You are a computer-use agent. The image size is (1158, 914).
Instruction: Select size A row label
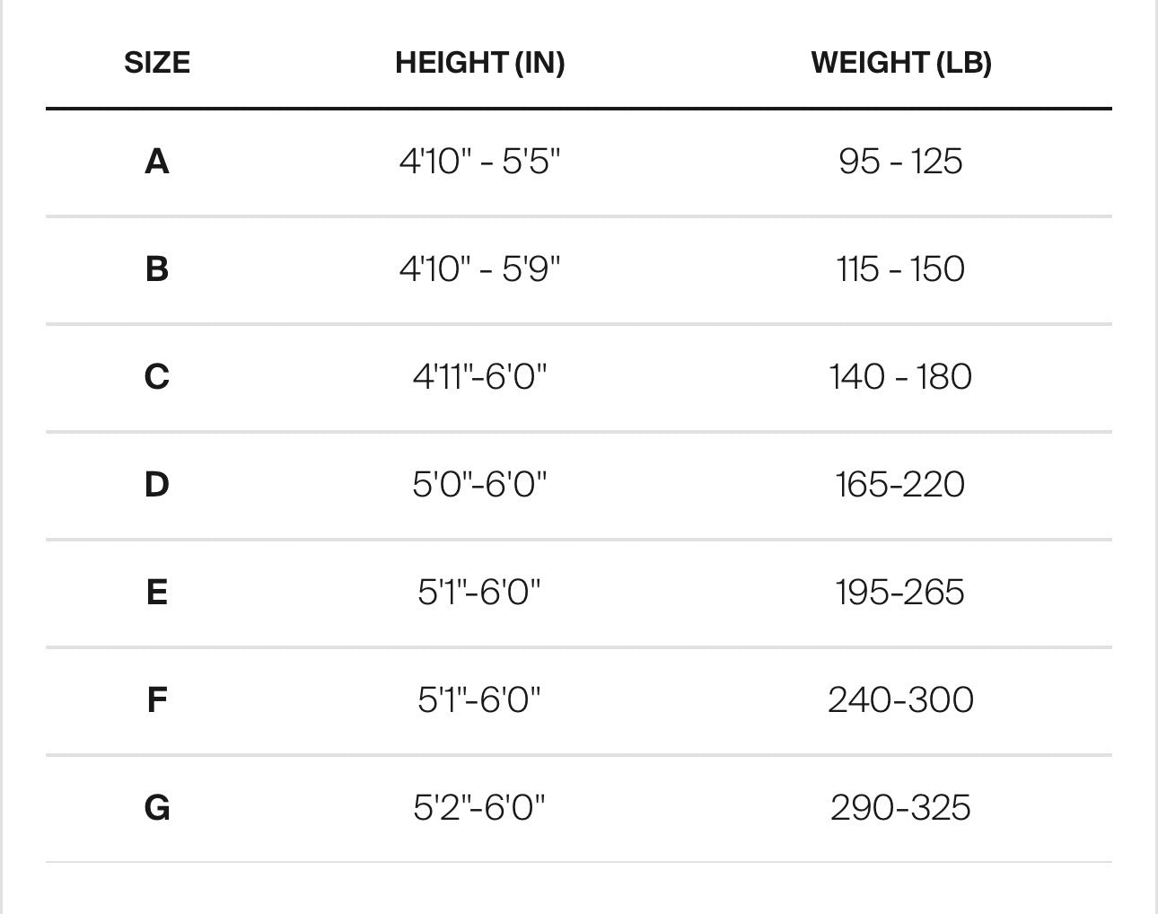coord(157,162)
